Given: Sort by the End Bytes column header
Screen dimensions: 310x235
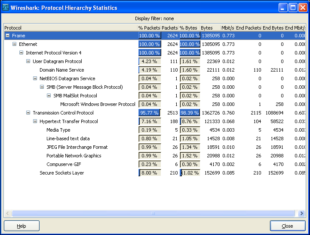Looking at the screenshot, I should pyautogui.click(x=273, y=28).
